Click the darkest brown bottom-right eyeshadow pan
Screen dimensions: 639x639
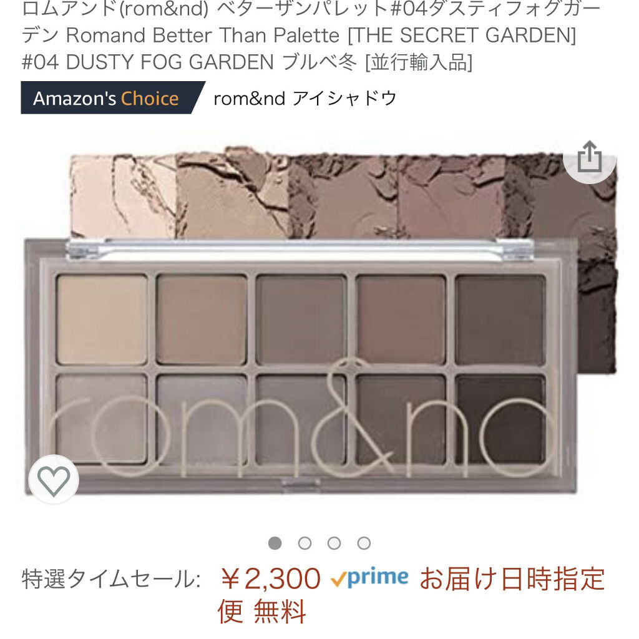click(x=500, y=420)
